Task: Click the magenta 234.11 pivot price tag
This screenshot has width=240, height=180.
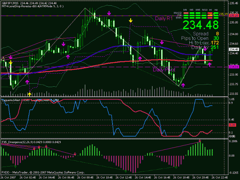Action: (x=234, y=67)
